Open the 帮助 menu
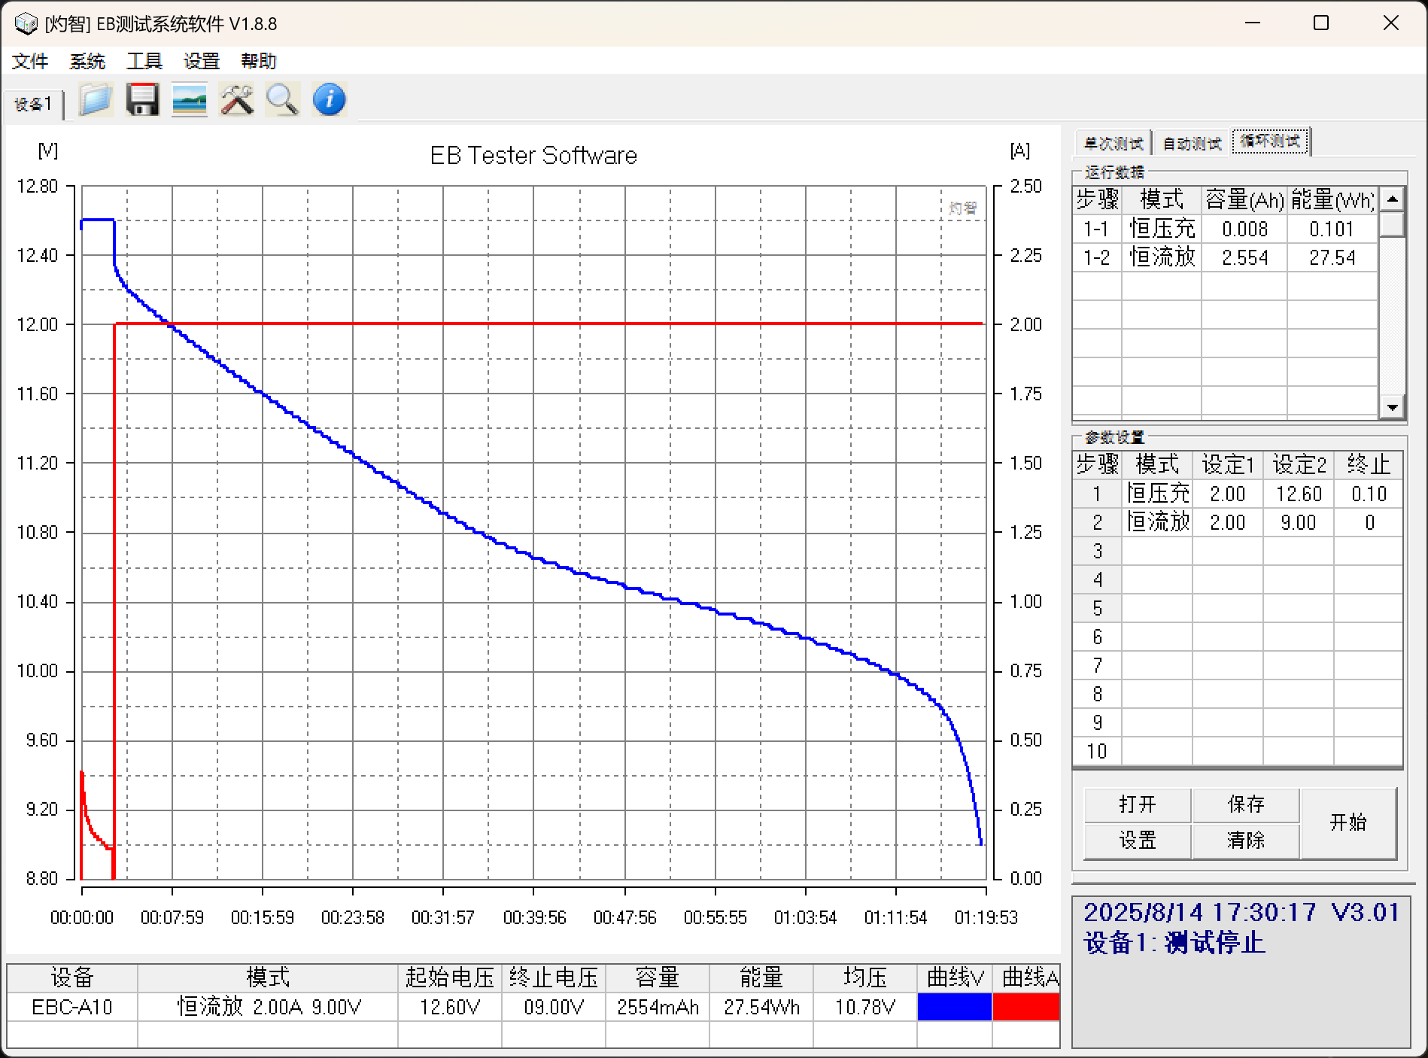The height and width of the screenshot is (1058, 1428). (x=259, y=61)
